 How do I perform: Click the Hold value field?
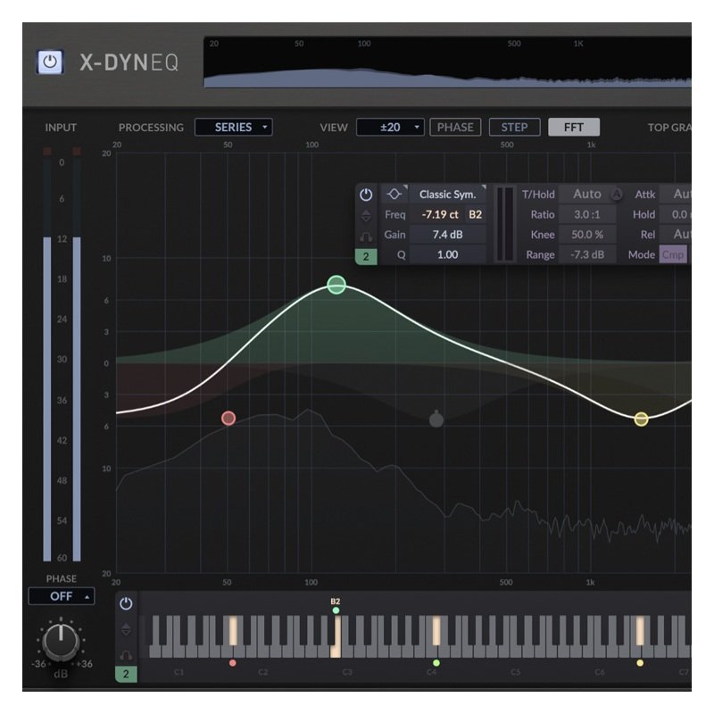(x=677, y=214)
